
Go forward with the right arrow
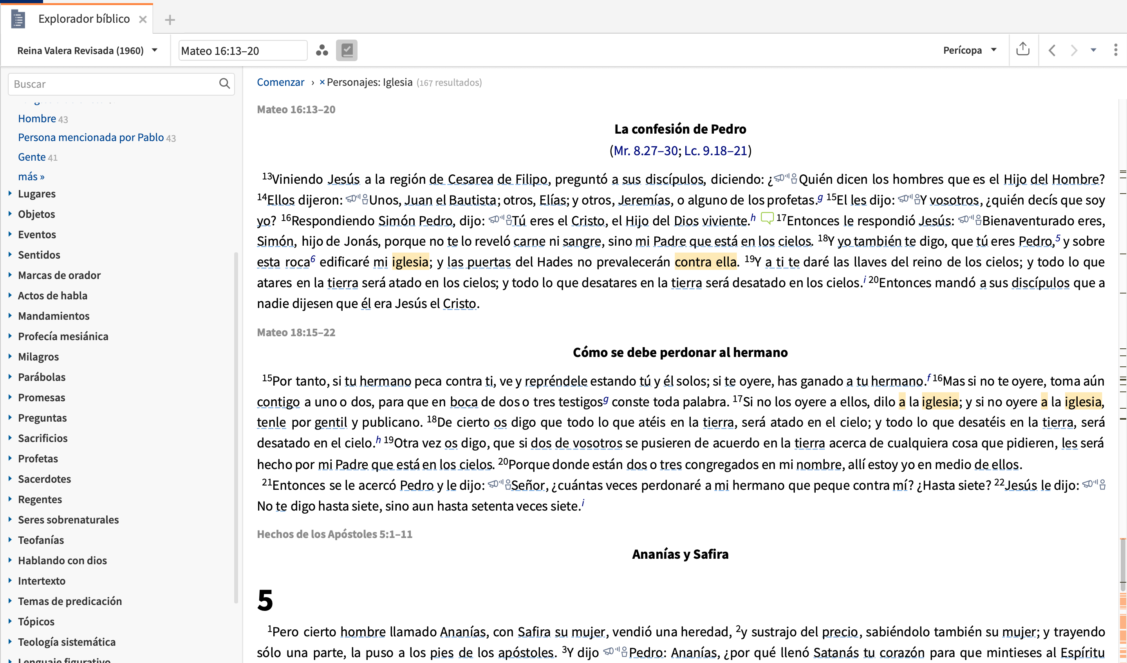coord(1074,50)
